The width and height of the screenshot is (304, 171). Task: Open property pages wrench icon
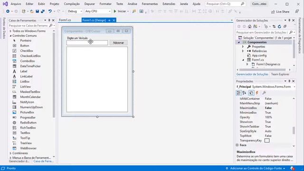point(264,93)
